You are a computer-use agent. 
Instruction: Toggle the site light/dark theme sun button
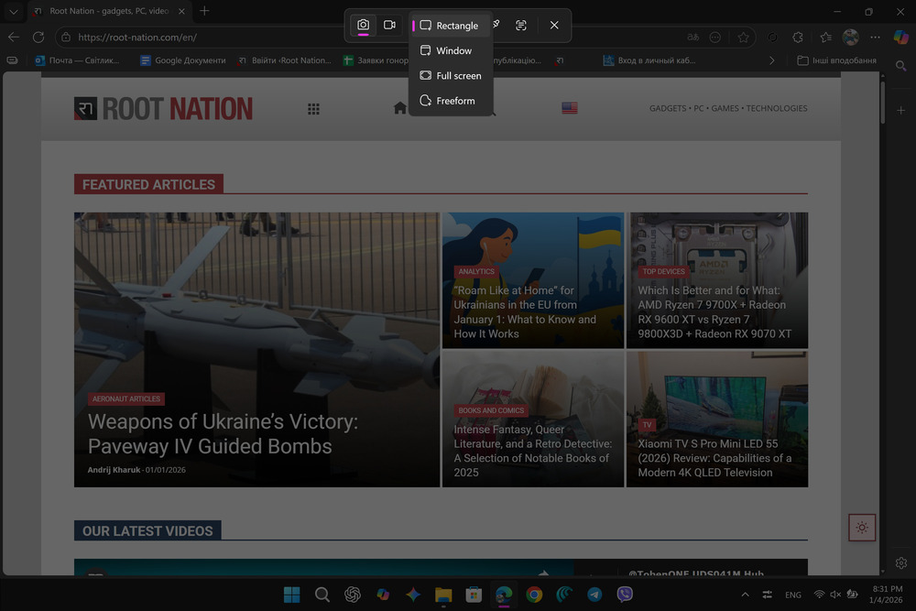862,528
